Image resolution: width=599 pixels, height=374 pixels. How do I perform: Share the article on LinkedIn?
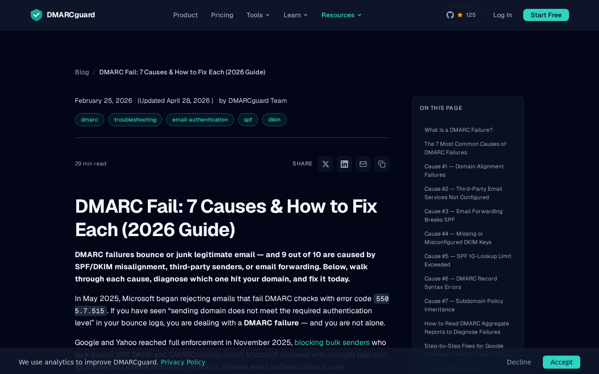[x=344, y=164]
